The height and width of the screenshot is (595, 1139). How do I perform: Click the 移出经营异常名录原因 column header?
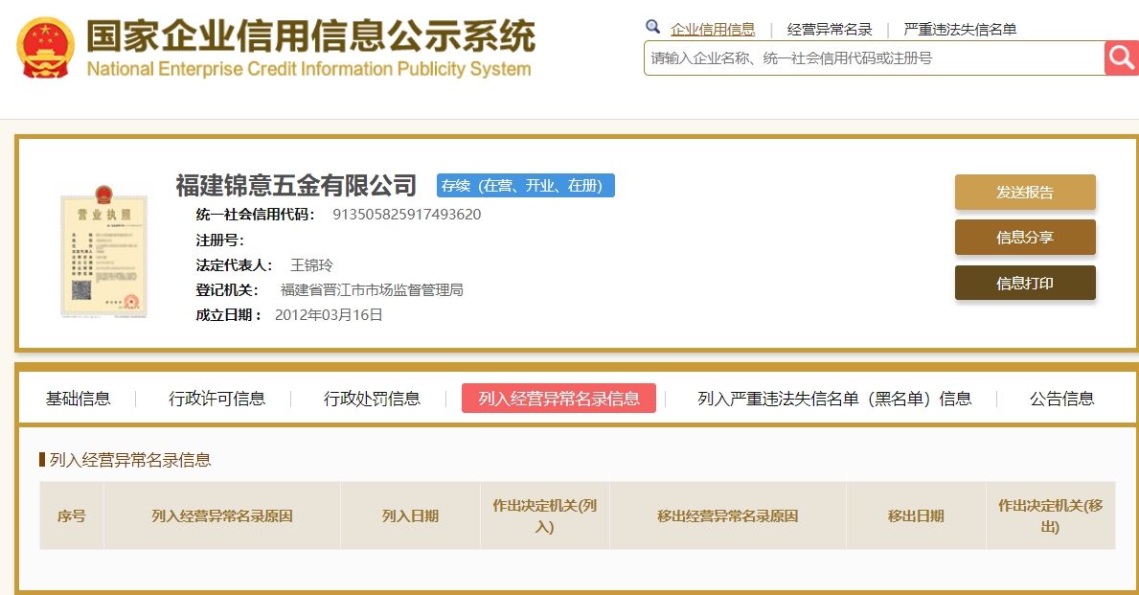(728, 515)
